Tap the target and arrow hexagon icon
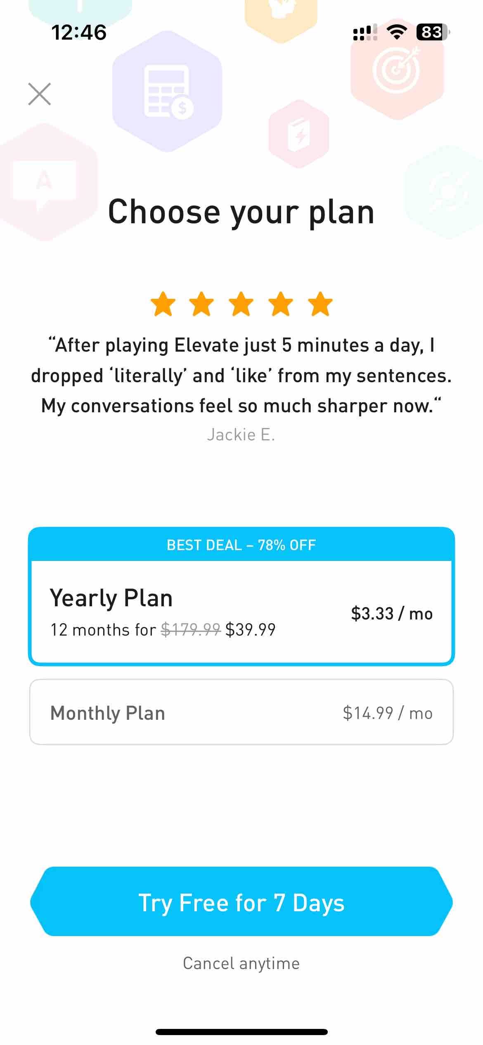483x1045 pixels. click(x=397, y=69)
